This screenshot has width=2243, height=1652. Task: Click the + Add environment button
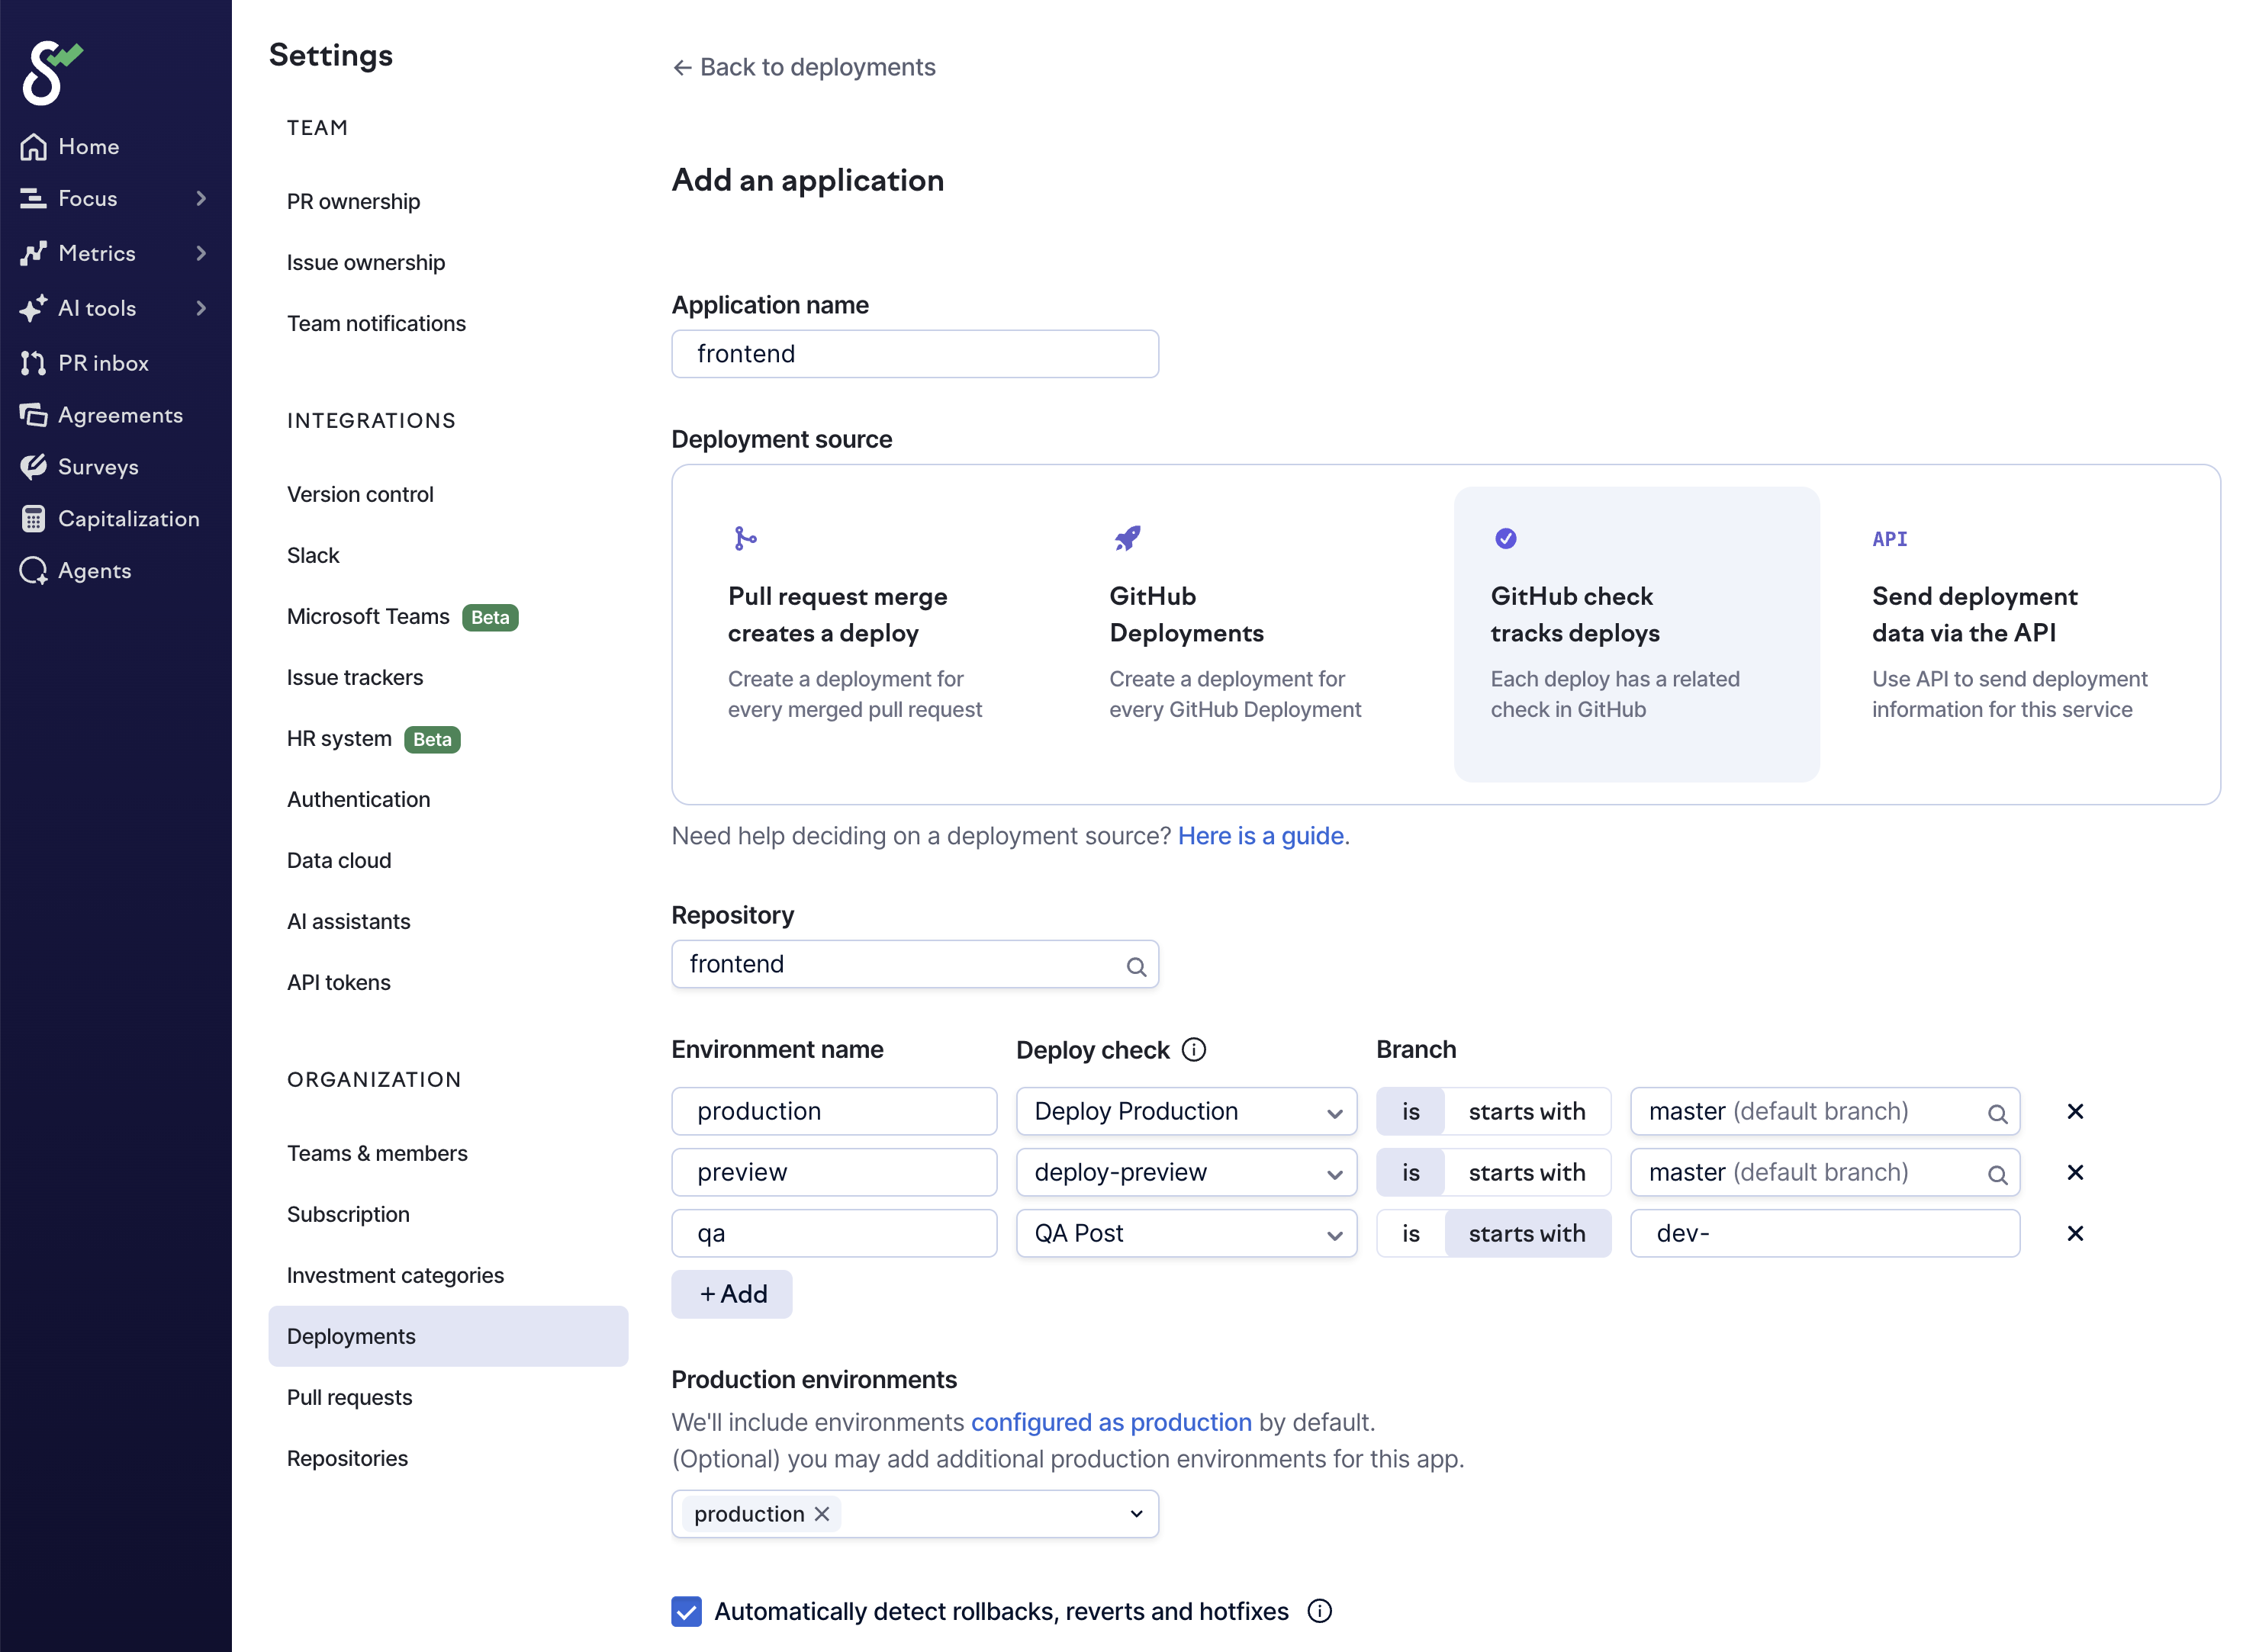pyautogui.click(x=732, y=1294)
